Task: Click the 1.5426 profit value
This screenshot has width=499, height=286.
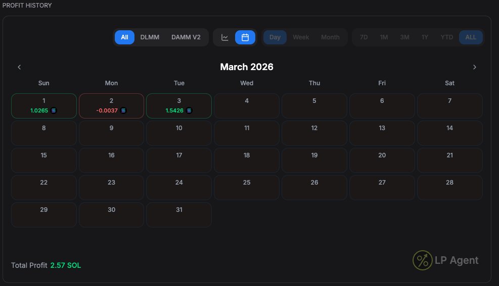Action: [174, 110]
